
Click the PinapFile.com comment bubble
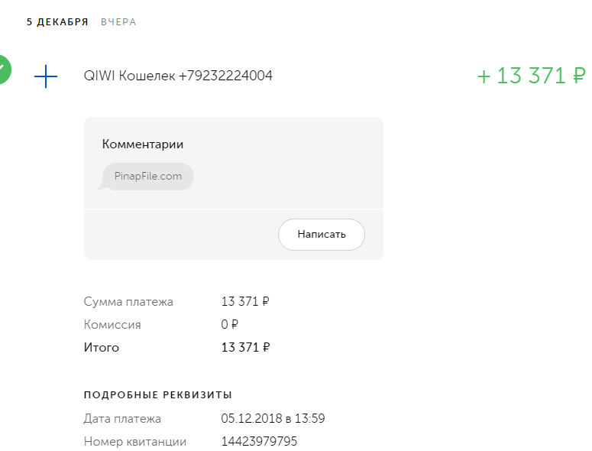coord(148,177)
